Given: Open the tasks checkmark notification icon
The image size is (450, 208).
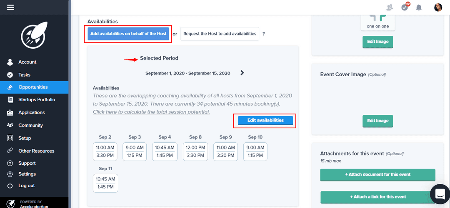Looking at the screenshot, I should pos(404,7).
